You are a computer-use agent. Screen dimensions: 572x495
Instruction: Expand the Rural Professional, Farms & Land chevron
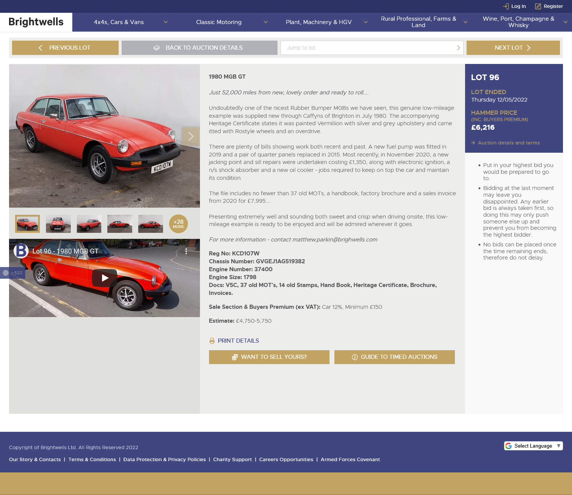pyautogui.click(x=465, y=22)
